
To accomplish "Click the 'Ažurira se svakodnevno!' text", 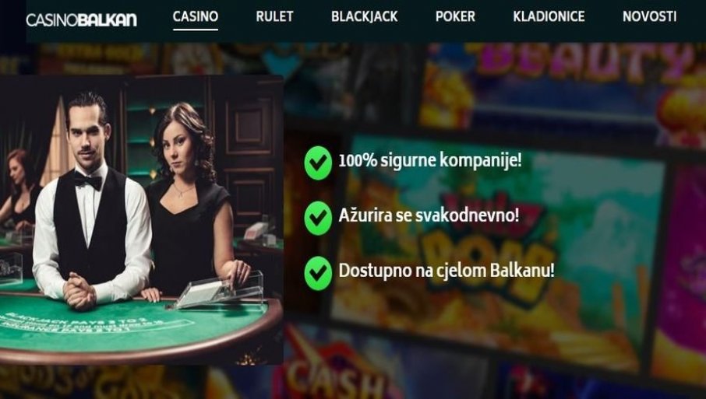I will click(429, 215).
